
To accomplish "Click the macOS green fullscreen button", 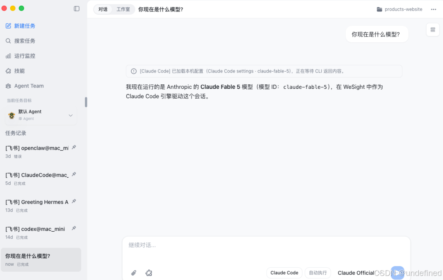I will point(21,8).
